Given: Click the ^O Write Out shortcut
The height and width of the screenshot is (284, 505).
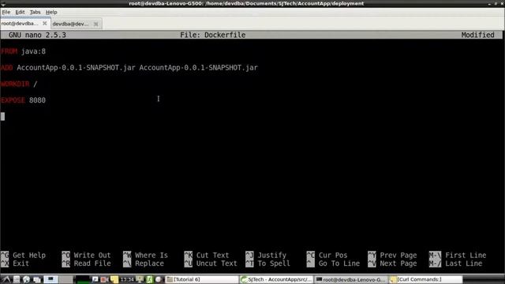Looking at the screenshot, I should 86,255.
